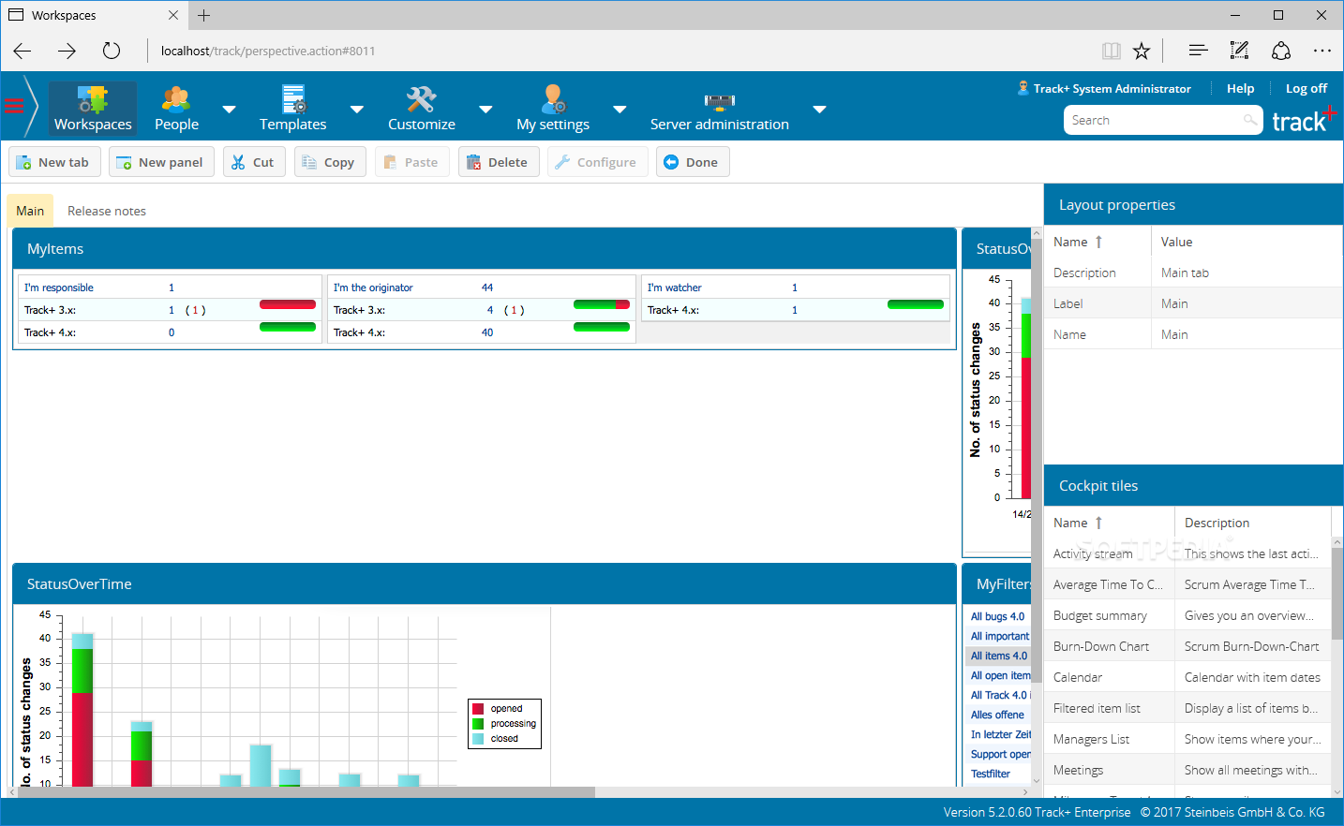
Task: Open the browser Hub icon
Action: [1198, 51]
